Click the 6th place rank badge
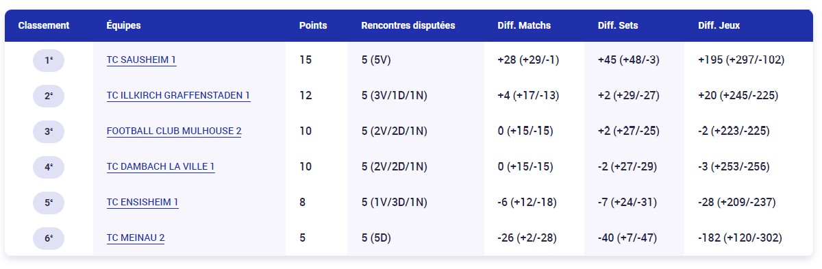This screenshot has width=822, height=269. click(49, 238)
